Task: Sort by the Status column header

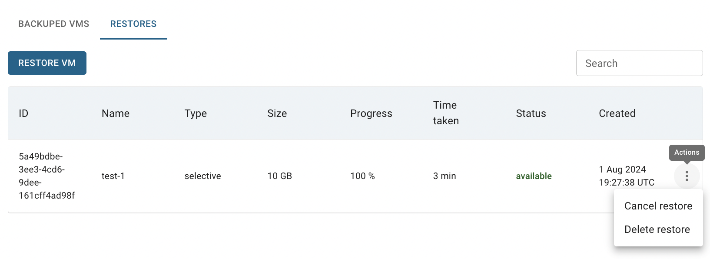Action: 531,113
